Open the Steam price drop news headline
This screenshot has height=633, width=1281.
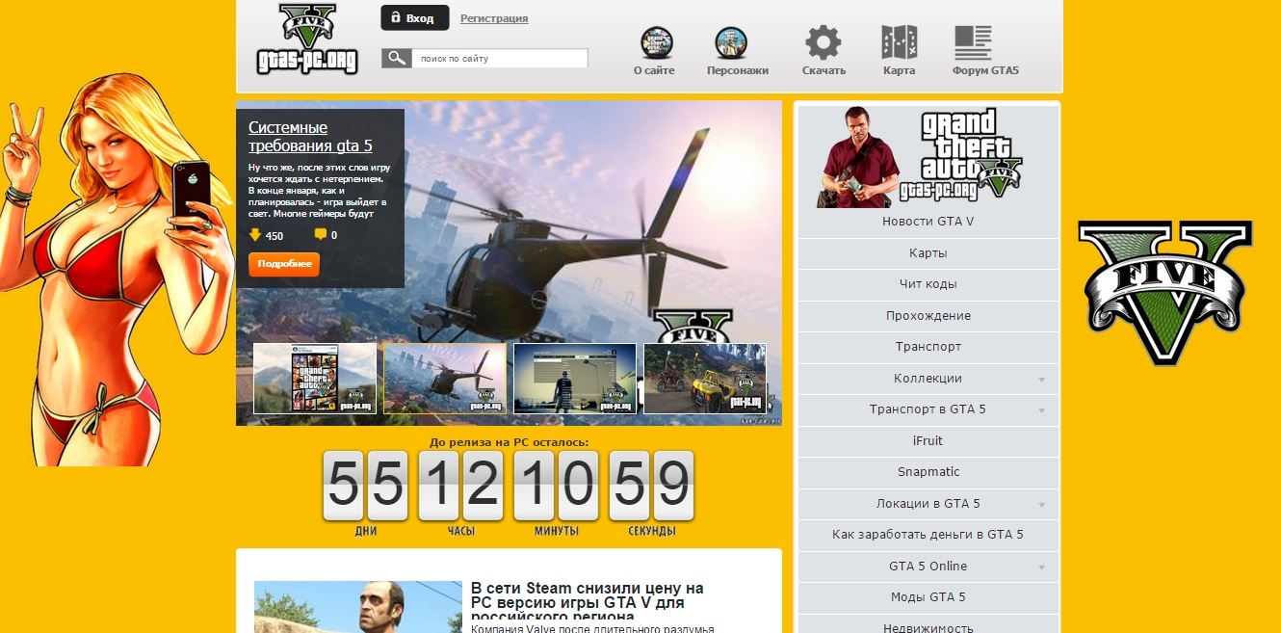[588, 602]
